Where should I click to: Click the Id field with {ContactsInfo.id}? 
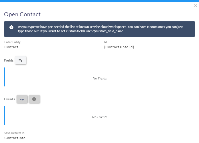149,47
